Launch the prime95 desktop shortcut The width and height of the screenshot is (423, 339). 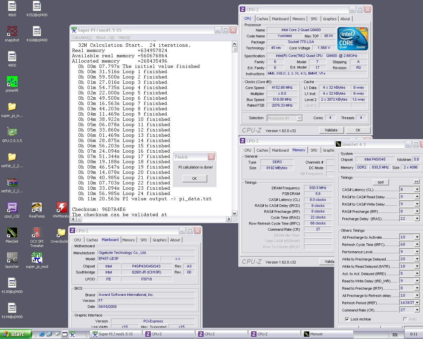point(12,82)
